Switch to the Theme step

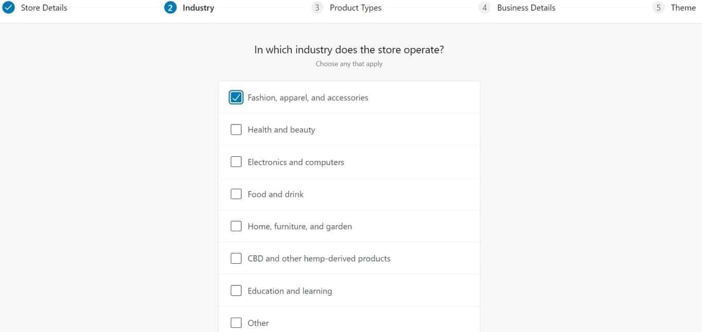pyautogui.click(x=683, y=8)
